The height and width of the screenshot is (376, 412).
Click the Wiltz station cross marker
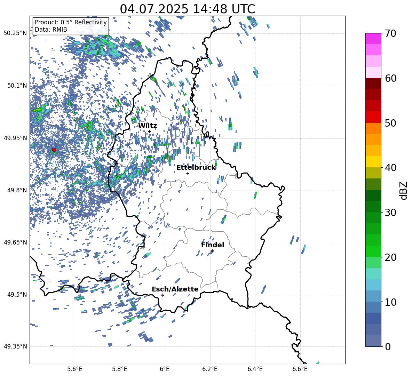click(x=150, y=131)
